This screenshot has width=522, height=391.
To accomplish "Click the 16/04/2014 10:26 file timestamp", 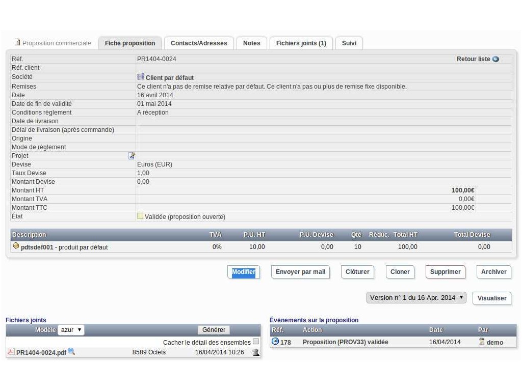I will (219, 352).
